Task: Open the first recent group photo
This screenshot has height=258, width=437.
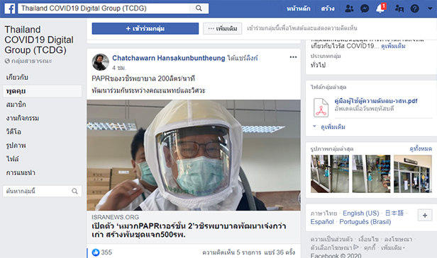Action: tap(330, 174)
